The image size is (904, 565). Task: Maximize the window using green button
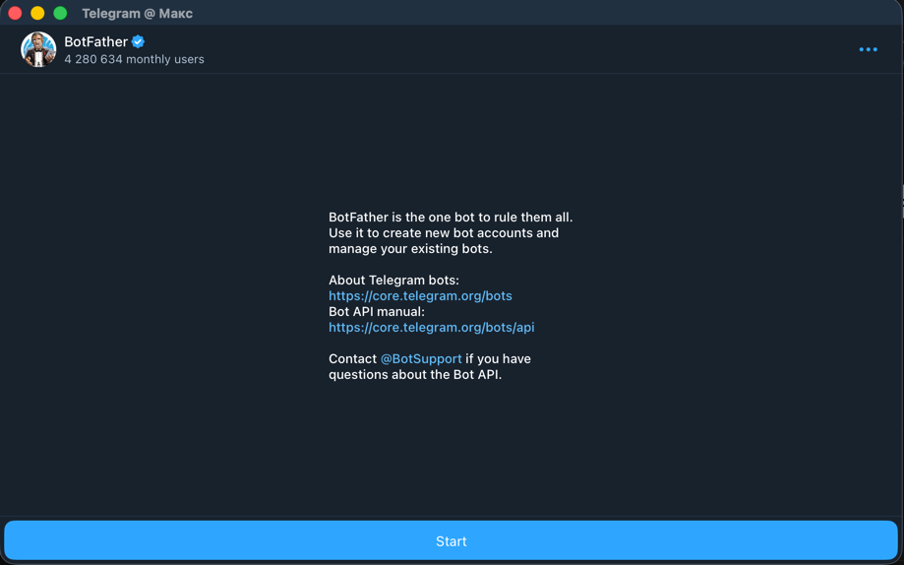tap(60, 13)
